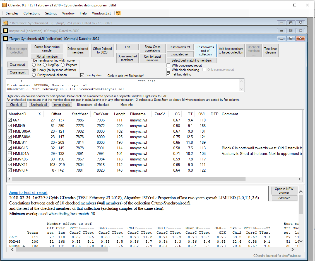
Task: Uncheck member NM049 checkbox
Action: point(10,126)
